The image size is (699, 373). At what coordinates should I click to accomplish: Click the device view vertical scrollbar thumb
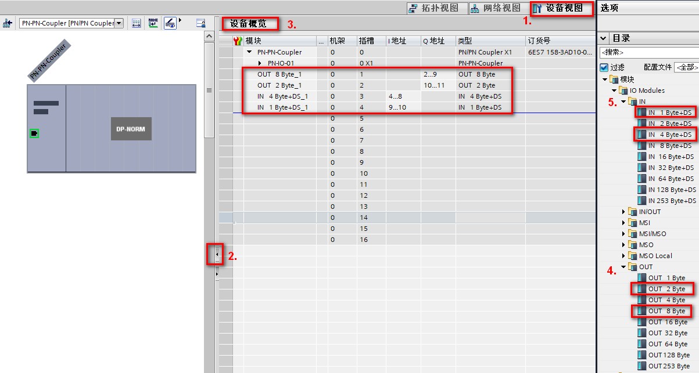(209, 89)
